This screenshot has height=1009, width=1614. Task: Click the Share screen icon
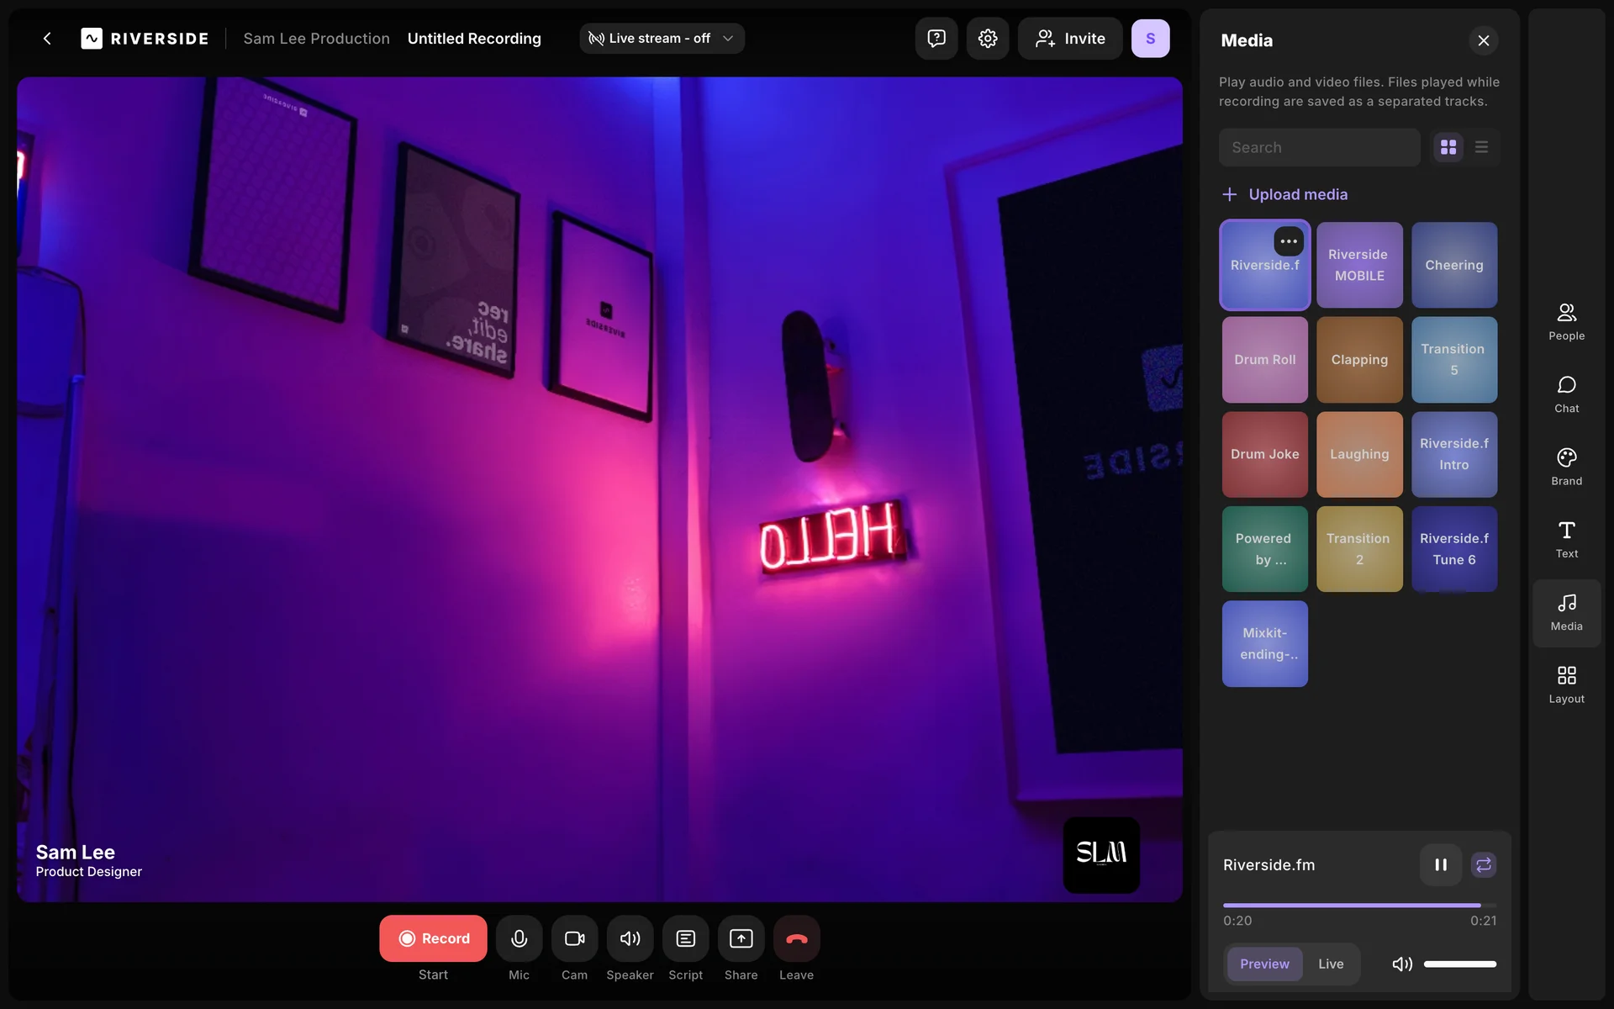click(741, 938)
